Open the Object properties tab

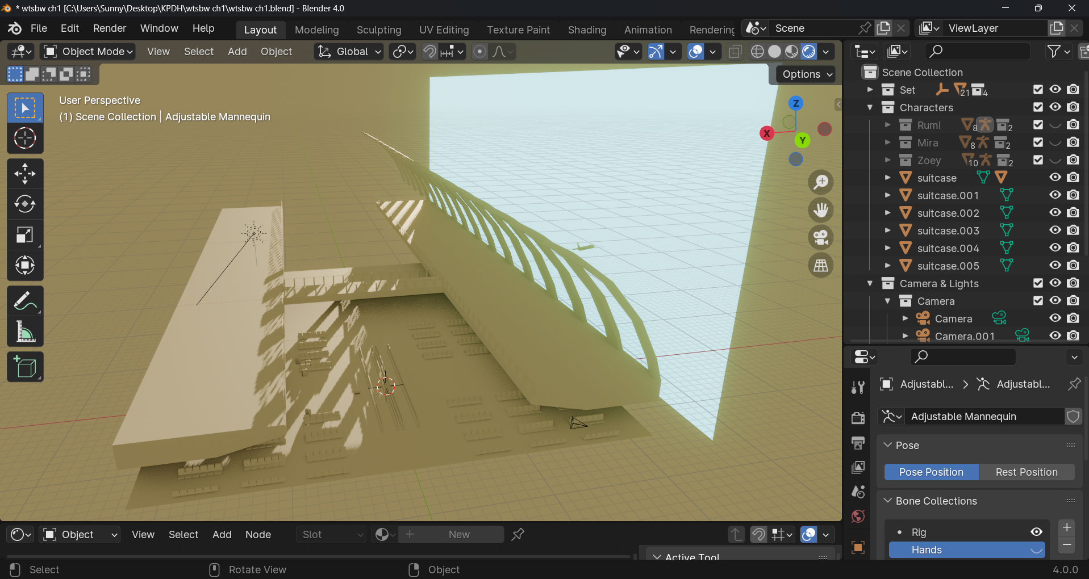[858, 547]
